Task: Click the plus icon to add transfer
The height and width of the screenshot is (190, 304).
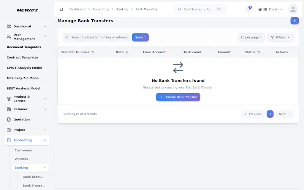Action: point(294,21)
